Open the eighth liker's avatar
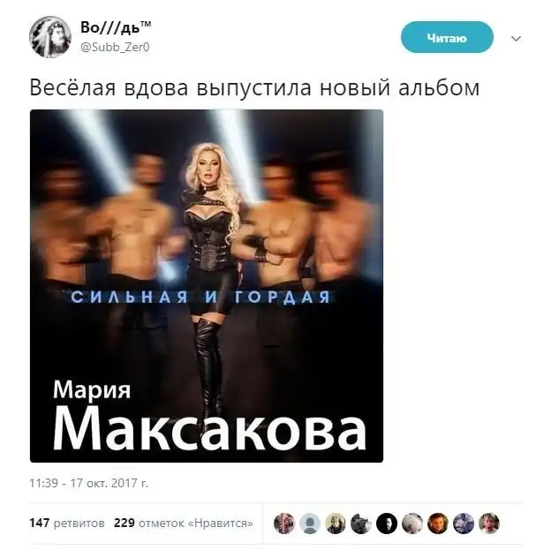The image size is (559, 550). coord(464,524)
